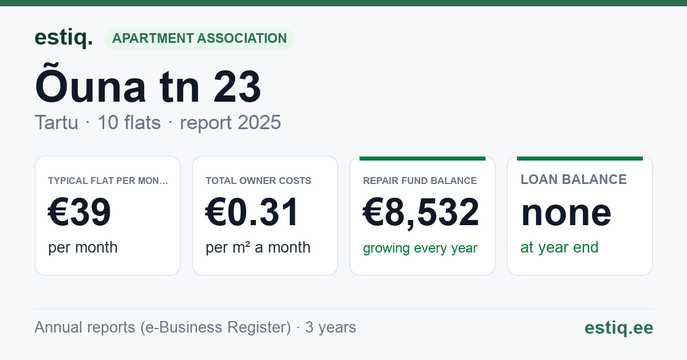Select the APARTMENT ASSOCIATION badge
This screenshot has width=687, height=360.
click(x=199, y=39)
